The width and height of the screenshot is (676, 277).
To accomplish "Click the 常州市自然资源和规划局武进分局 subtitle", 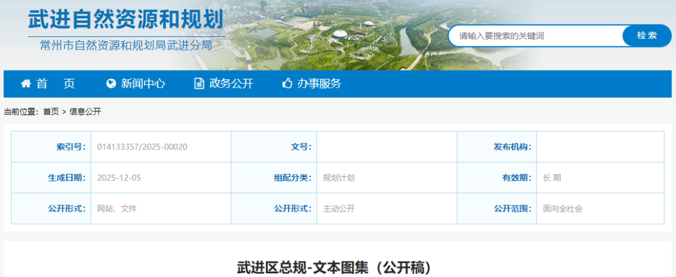I will tap(125, 46).
